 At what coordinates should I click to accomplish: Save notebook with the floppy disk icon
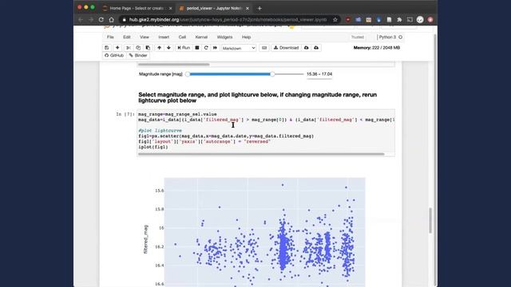click(x=106, y=48)
